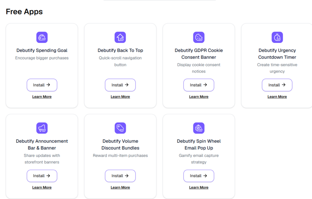
Task: Click the 'Debutify Announcement Bar & Banner' title
Action: (42, 144)
